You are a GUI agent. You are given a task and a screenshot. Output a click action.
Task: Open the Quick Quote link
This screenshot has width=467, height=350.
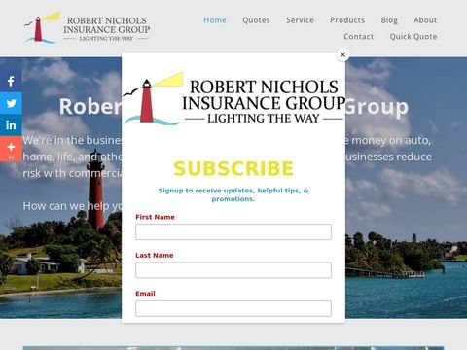click(x=413, y=37)
